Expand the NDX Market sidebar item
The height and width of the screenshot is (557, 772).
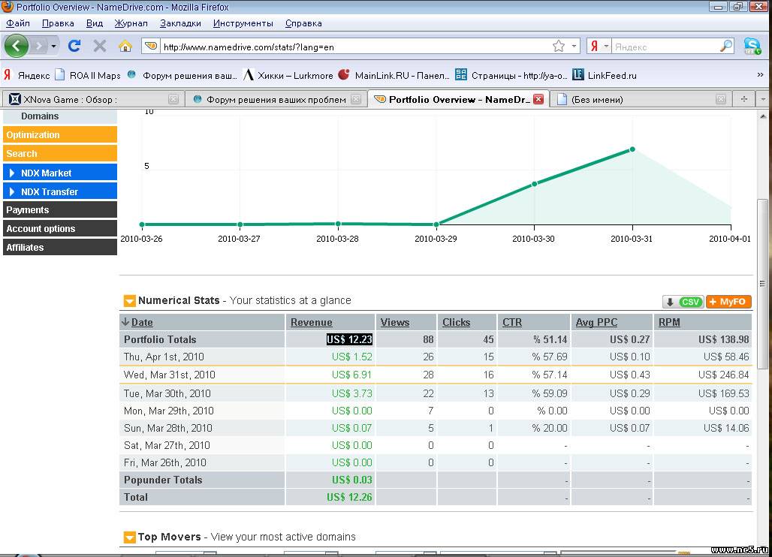click(12, 173)
